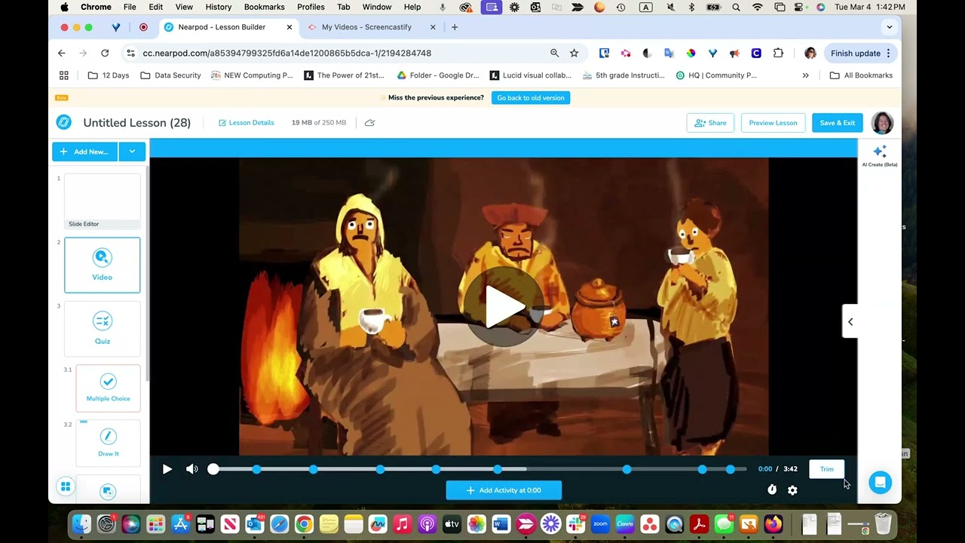Open Trash in the Dock
The image size is (965, 543).
pyautogui.click(x=884, y=523)
